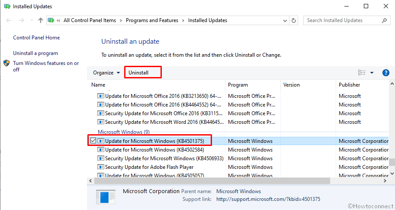Viewport: 395px width, 210px height.
Task: Click the search magnifier icon
Action: click(x=384, y=20)
